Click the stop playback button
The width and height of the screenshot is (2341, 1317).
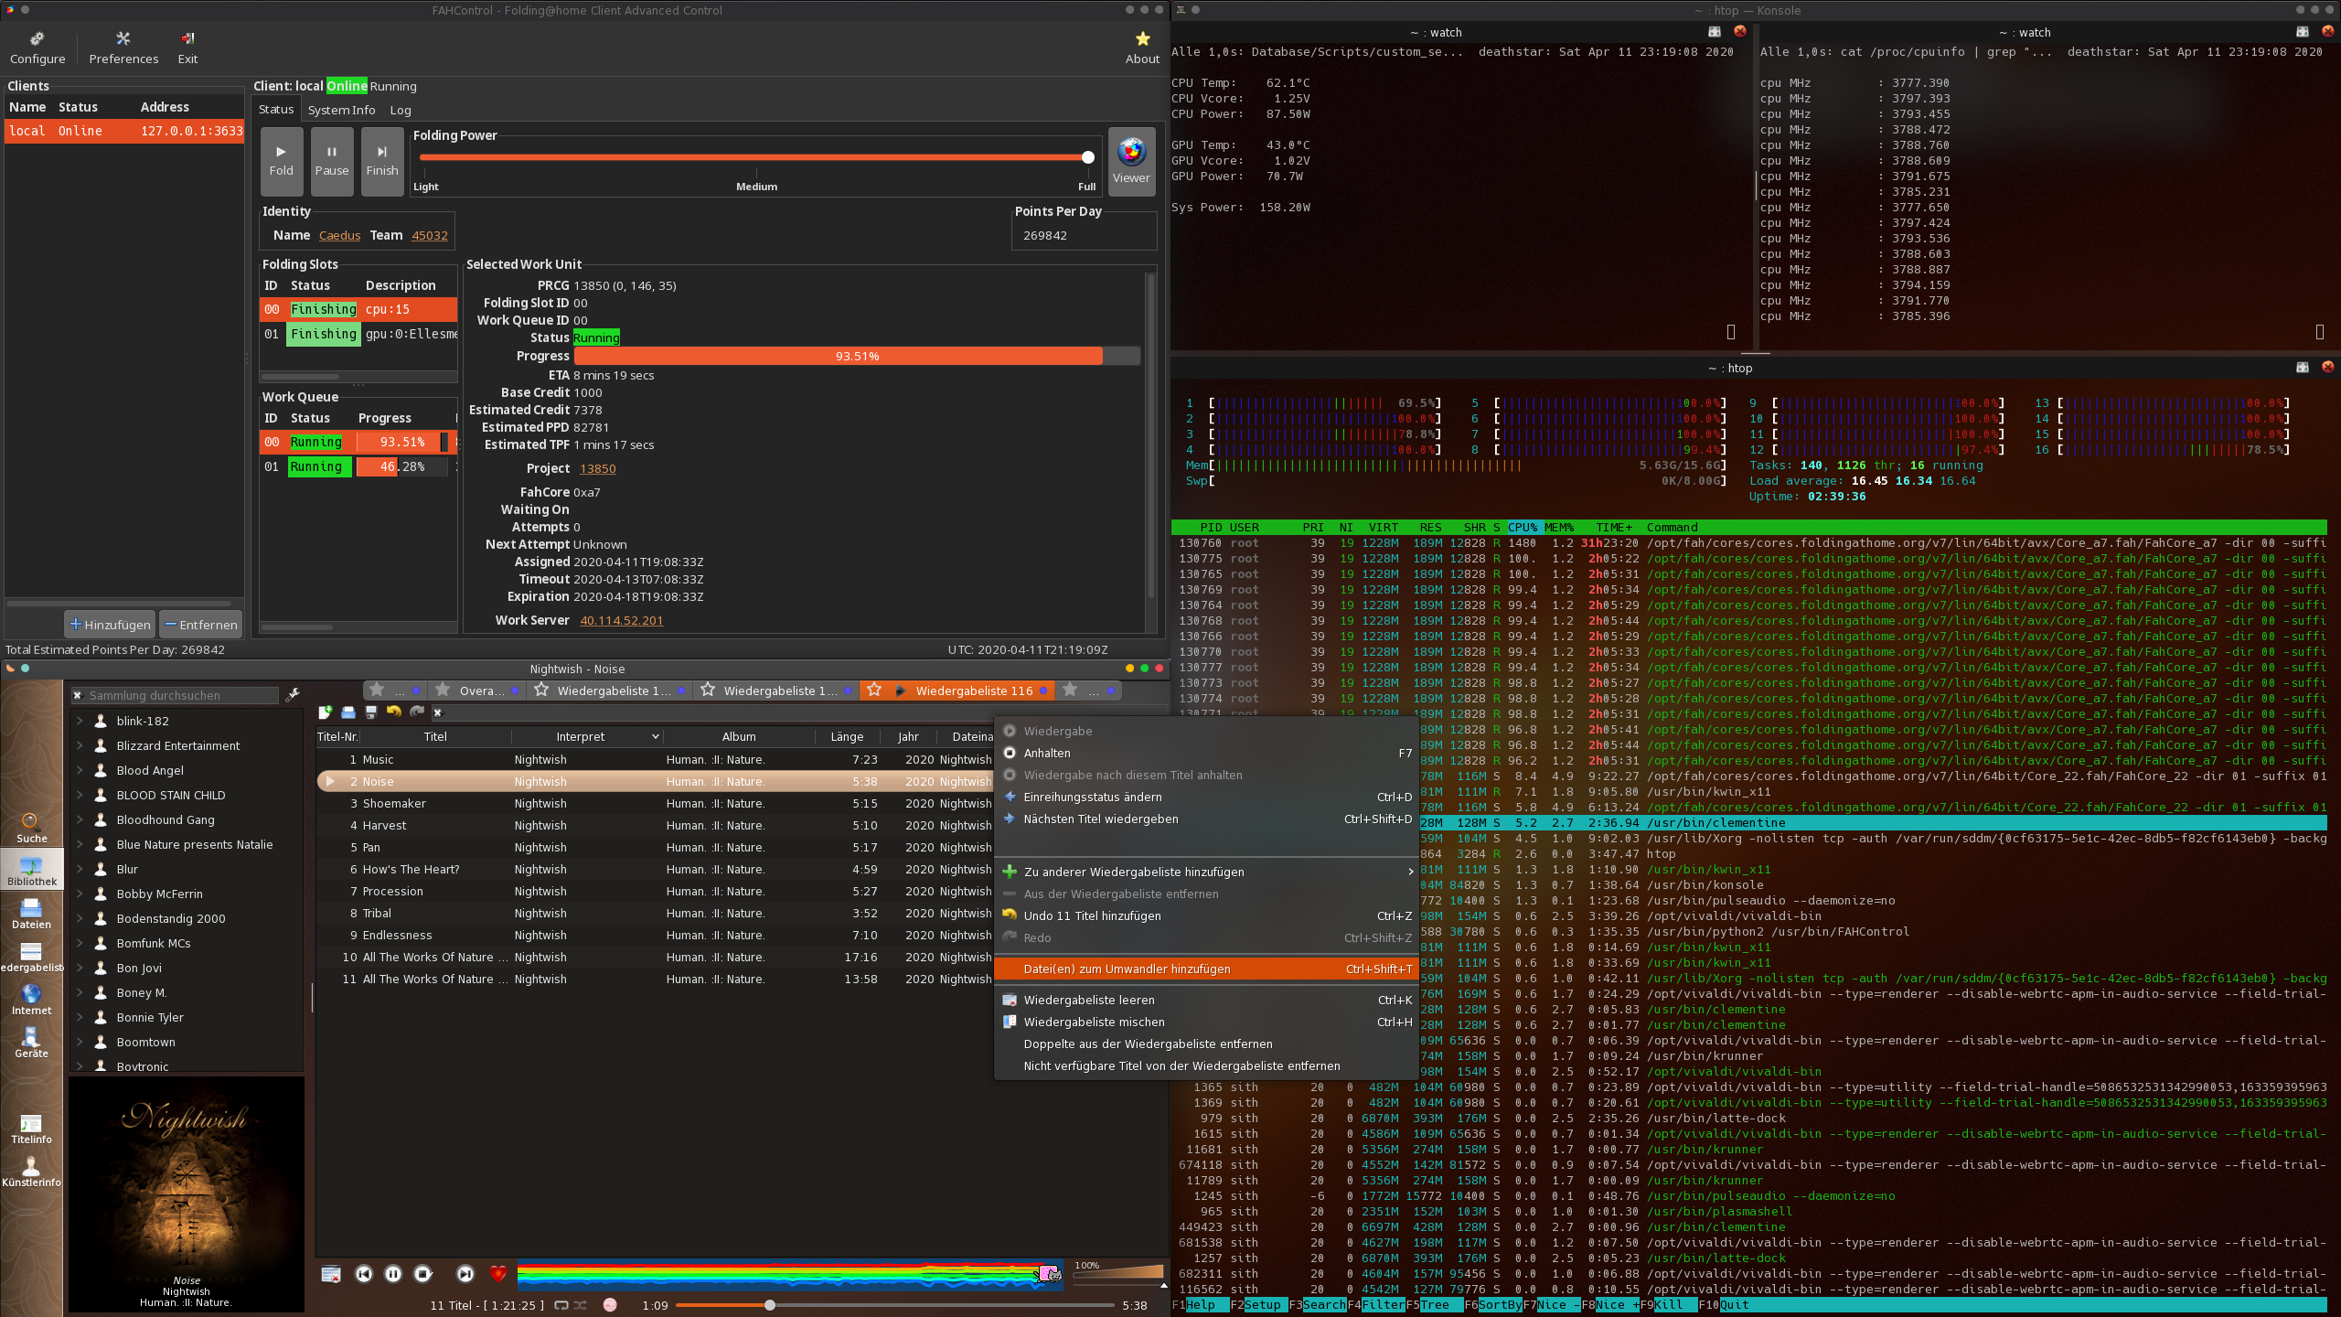(x=422, y=1273)
